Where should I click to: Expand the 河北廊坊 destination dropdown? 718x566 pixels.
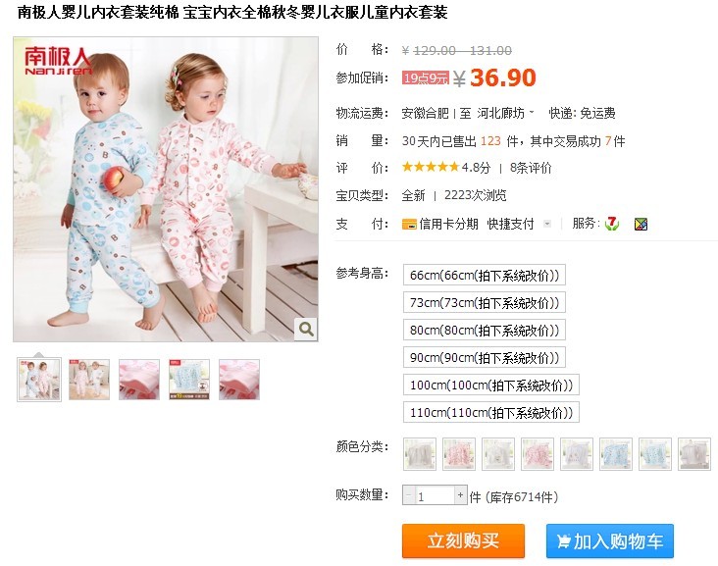505,113
